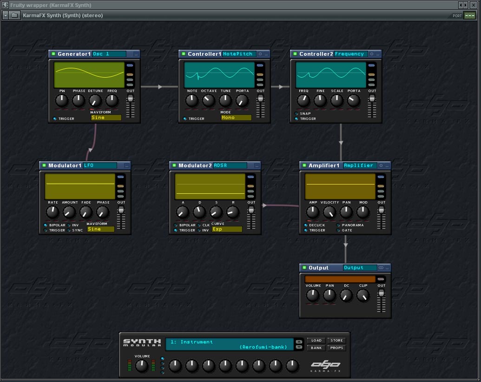This screenshot has width=481, height=382.
Task: Open Modulator2 CURVE Exp selector
Action: point(227,229)
